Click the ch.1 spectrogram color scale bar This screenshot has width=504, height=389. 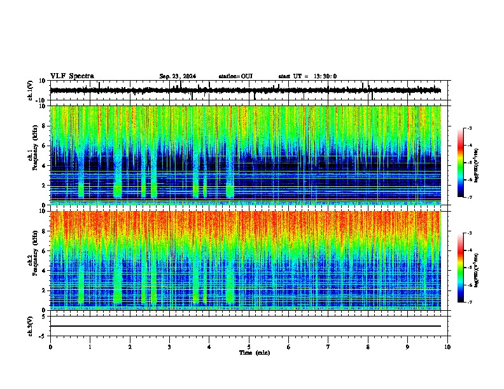pyautogui.click(x=461, y=163)
